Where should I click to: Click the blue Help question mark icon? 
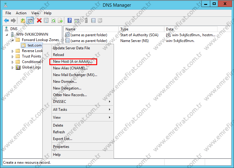70,21
